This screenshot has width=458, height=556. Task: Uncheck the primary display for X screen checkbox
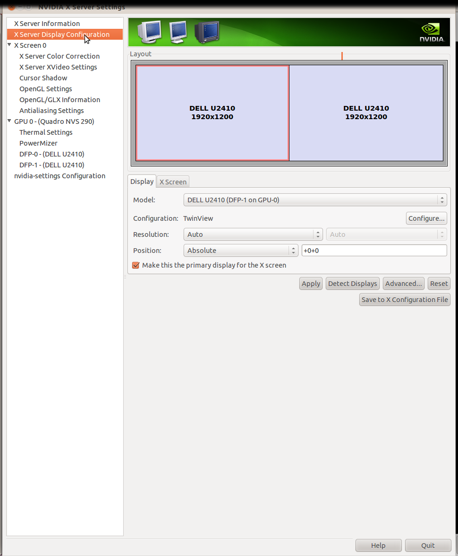(136, 265)
